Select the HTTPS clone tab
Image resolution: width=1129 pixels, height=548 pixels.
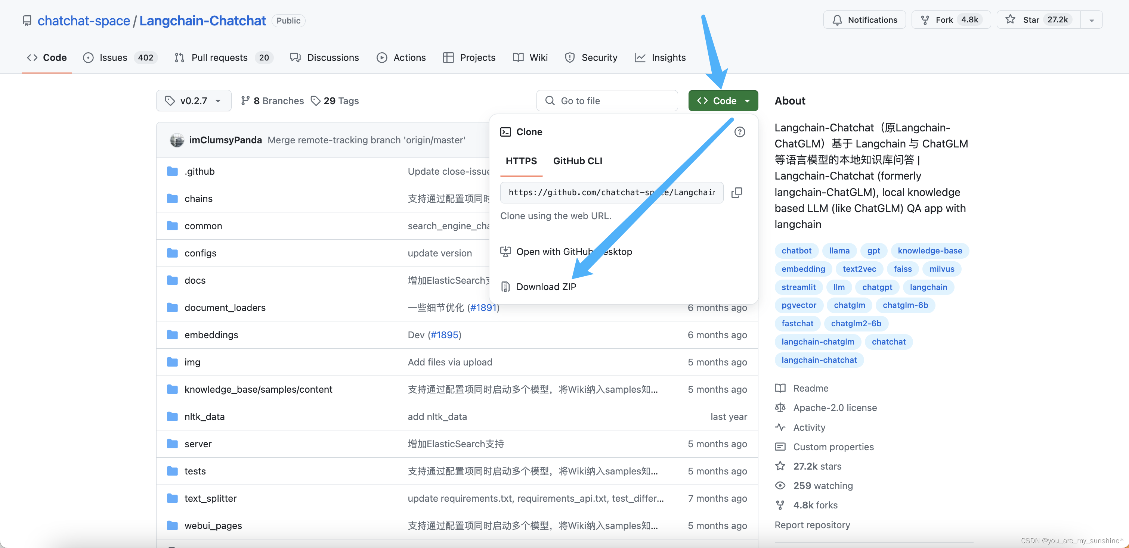pyautogui.click(x=521, y=161)
